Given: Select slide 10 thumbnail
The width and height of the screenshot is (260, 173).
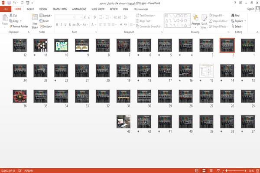Looking at the screenshot, I should pyautogui.click(x=61, y=45).
